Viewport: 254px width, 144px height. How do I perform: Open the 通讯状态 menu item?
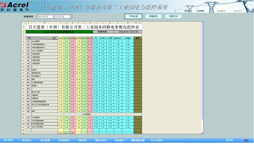(x=27, y=140)
